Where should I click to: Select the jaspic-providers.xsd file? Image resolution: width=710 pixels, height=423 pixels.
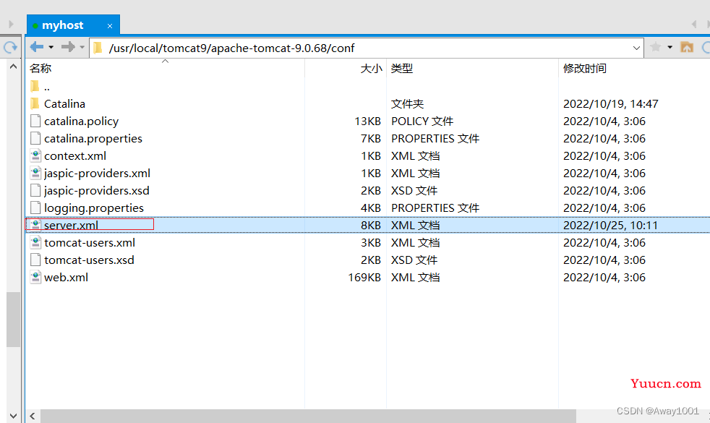97,191
